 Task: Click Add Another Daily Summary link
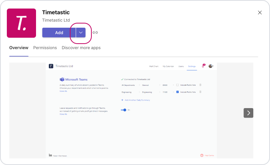(137, 100)
